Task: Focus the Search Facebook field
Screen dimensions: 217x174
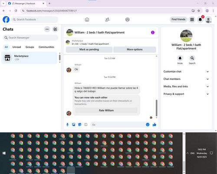Action: pyautogui.click(x=35, y=20)
